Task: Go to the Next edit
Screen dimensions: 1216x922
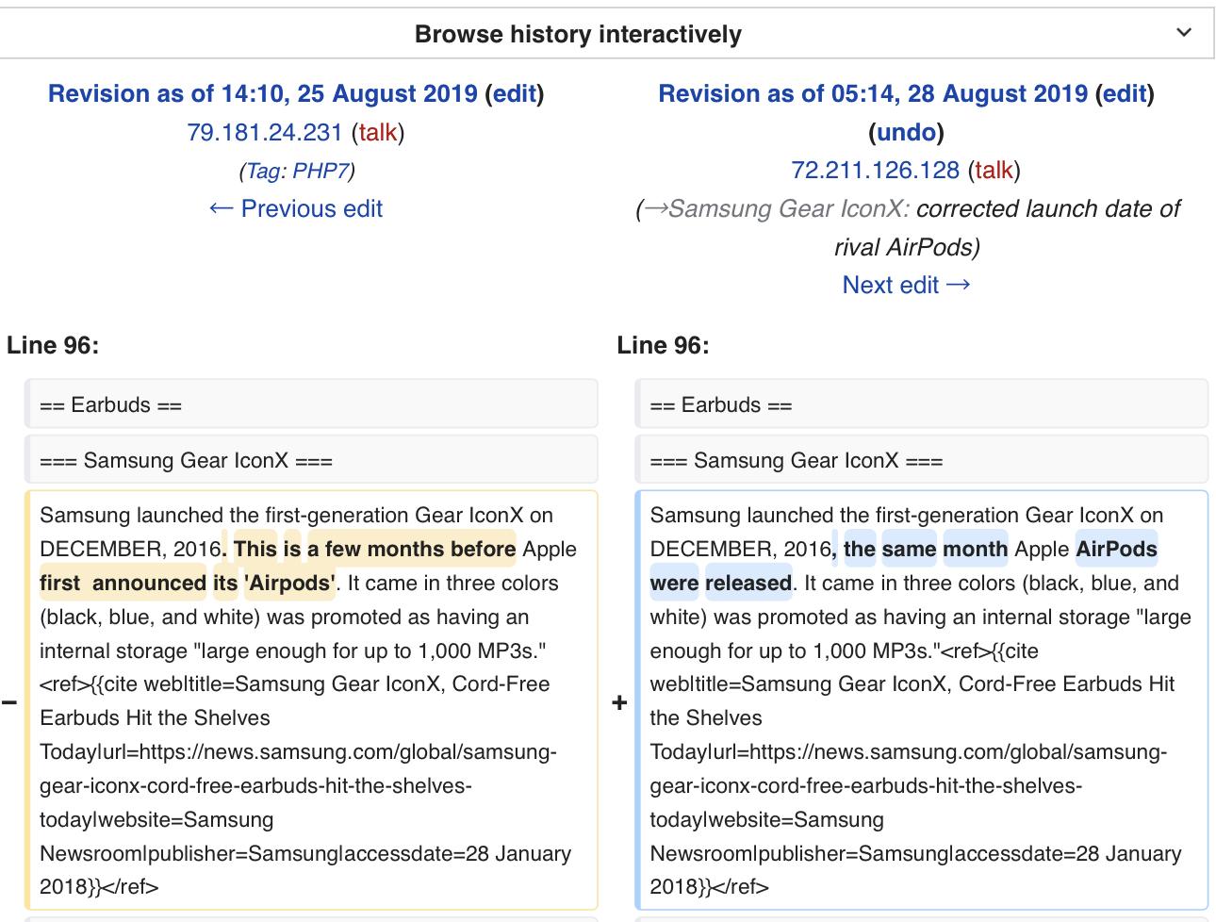Action: [906, 285]
